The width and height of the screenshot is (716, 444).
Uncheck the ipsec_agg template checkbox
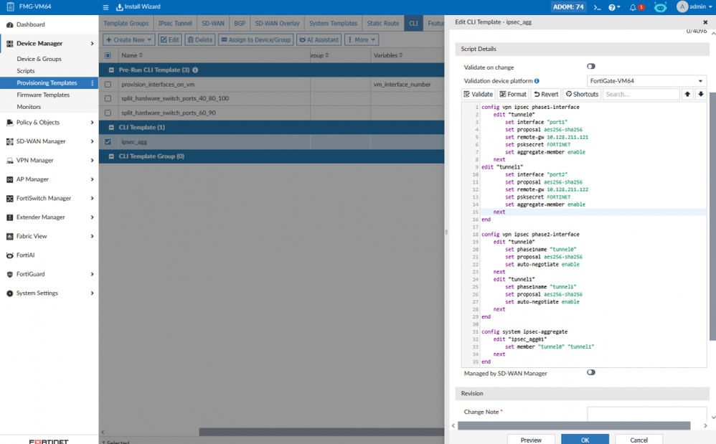(x=108, y=142)
